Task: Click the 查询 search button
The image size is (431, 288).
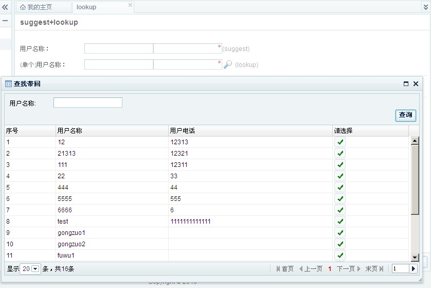Action: pos(405,115)
